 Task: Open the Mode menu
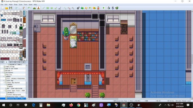[x=11, y=4]
